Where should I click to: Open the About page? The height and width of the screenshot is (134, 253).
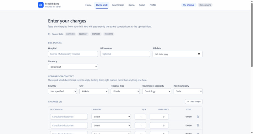(x=142, y=5)
